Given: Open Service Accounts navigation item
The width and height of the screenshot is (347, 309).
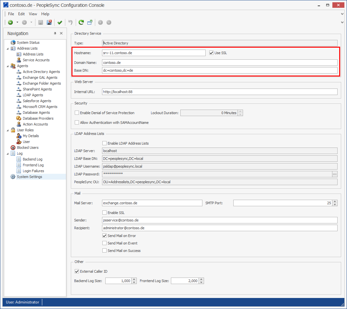Looking at the screenshot, I should (36, 60).
